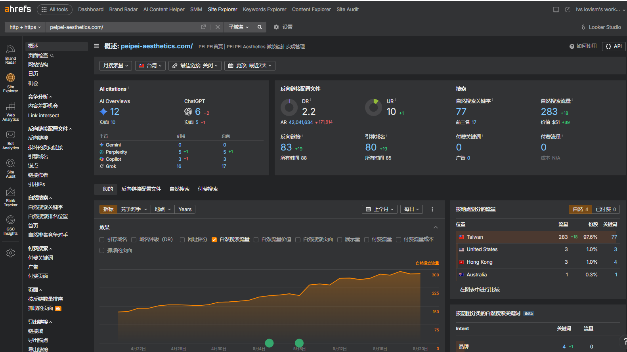Open 设置 gear settings
The width and height of the screenshot is (627, 352).
tap(283, 27)
